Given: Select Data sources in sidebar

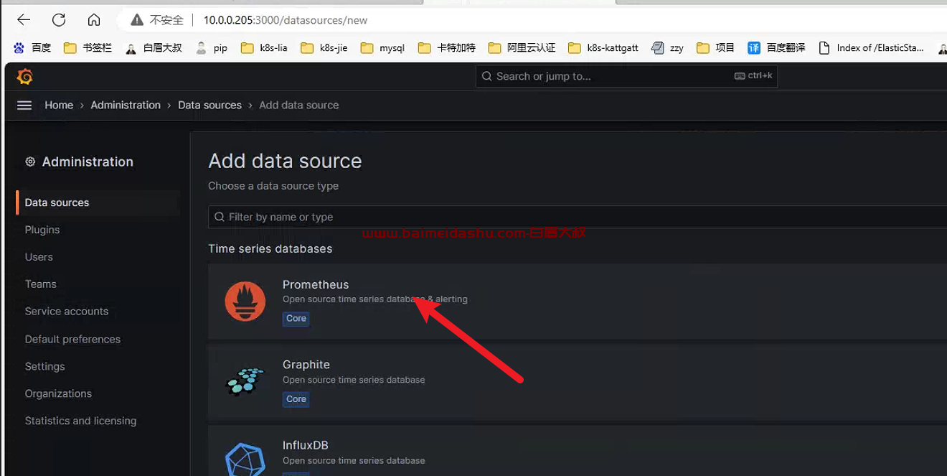Looking at the screenshot, I should coord(98,202).
